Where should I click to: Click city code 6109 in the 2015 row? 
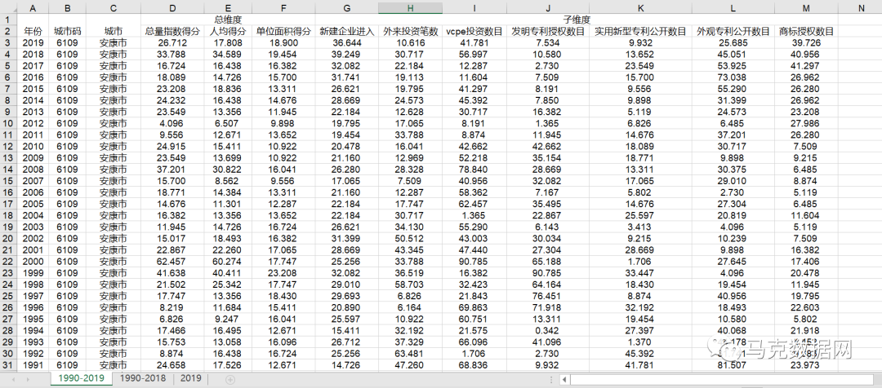[68, 89]
